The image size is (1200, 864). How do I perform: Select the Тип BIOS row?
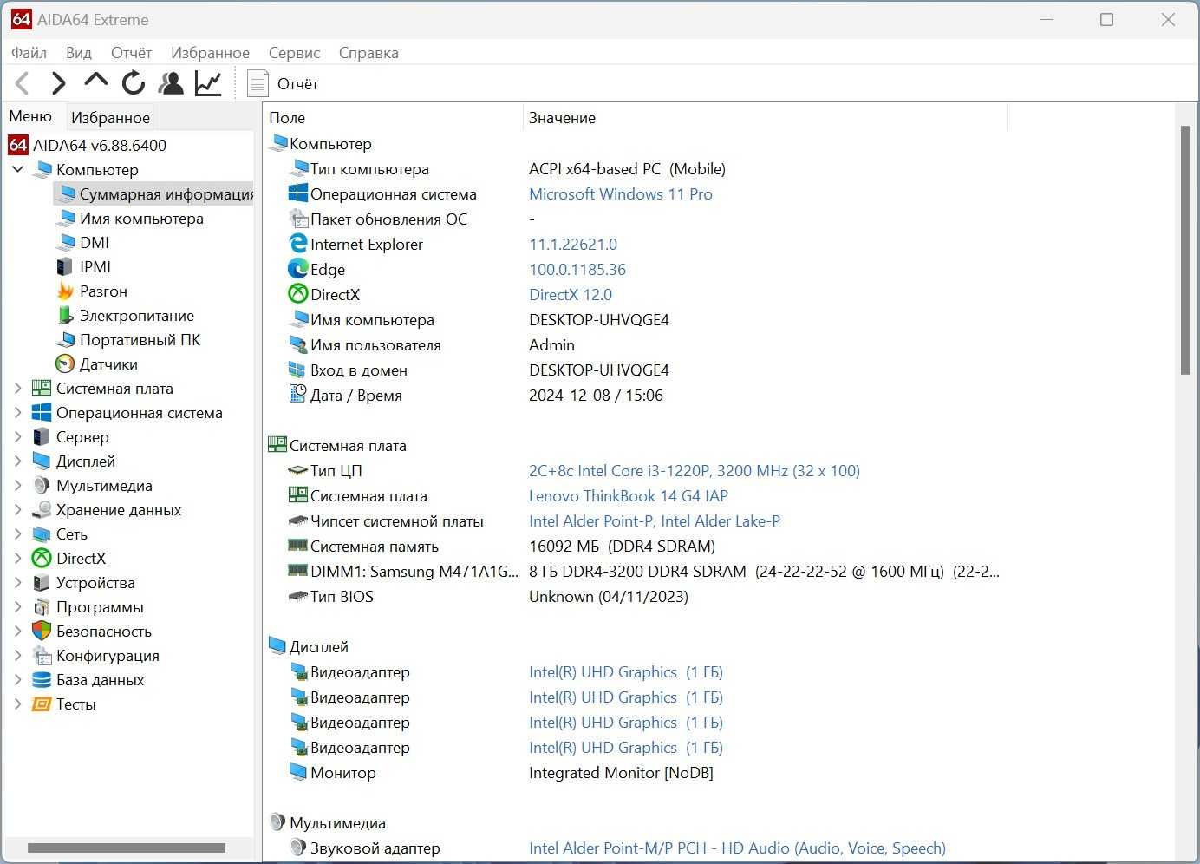click(486, 597)
